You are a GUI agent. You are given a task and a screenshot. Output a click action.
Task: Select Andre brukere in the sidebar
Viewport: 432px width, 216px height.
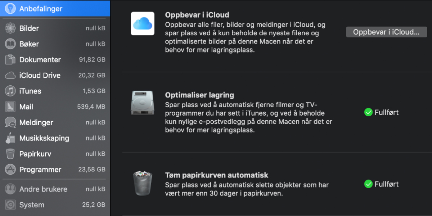click(43, 189)
